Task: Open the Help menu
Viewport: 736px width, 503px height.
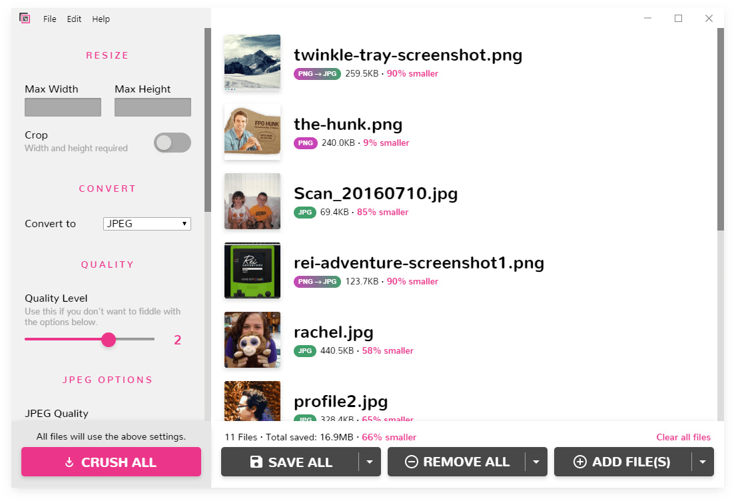Action: (x=101, y=19)
